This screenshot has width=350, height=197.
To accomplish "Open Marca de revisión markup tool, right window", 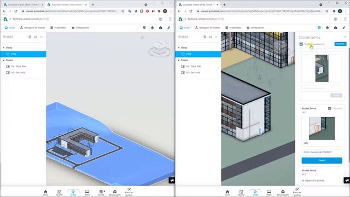I will tap(297, 192).
